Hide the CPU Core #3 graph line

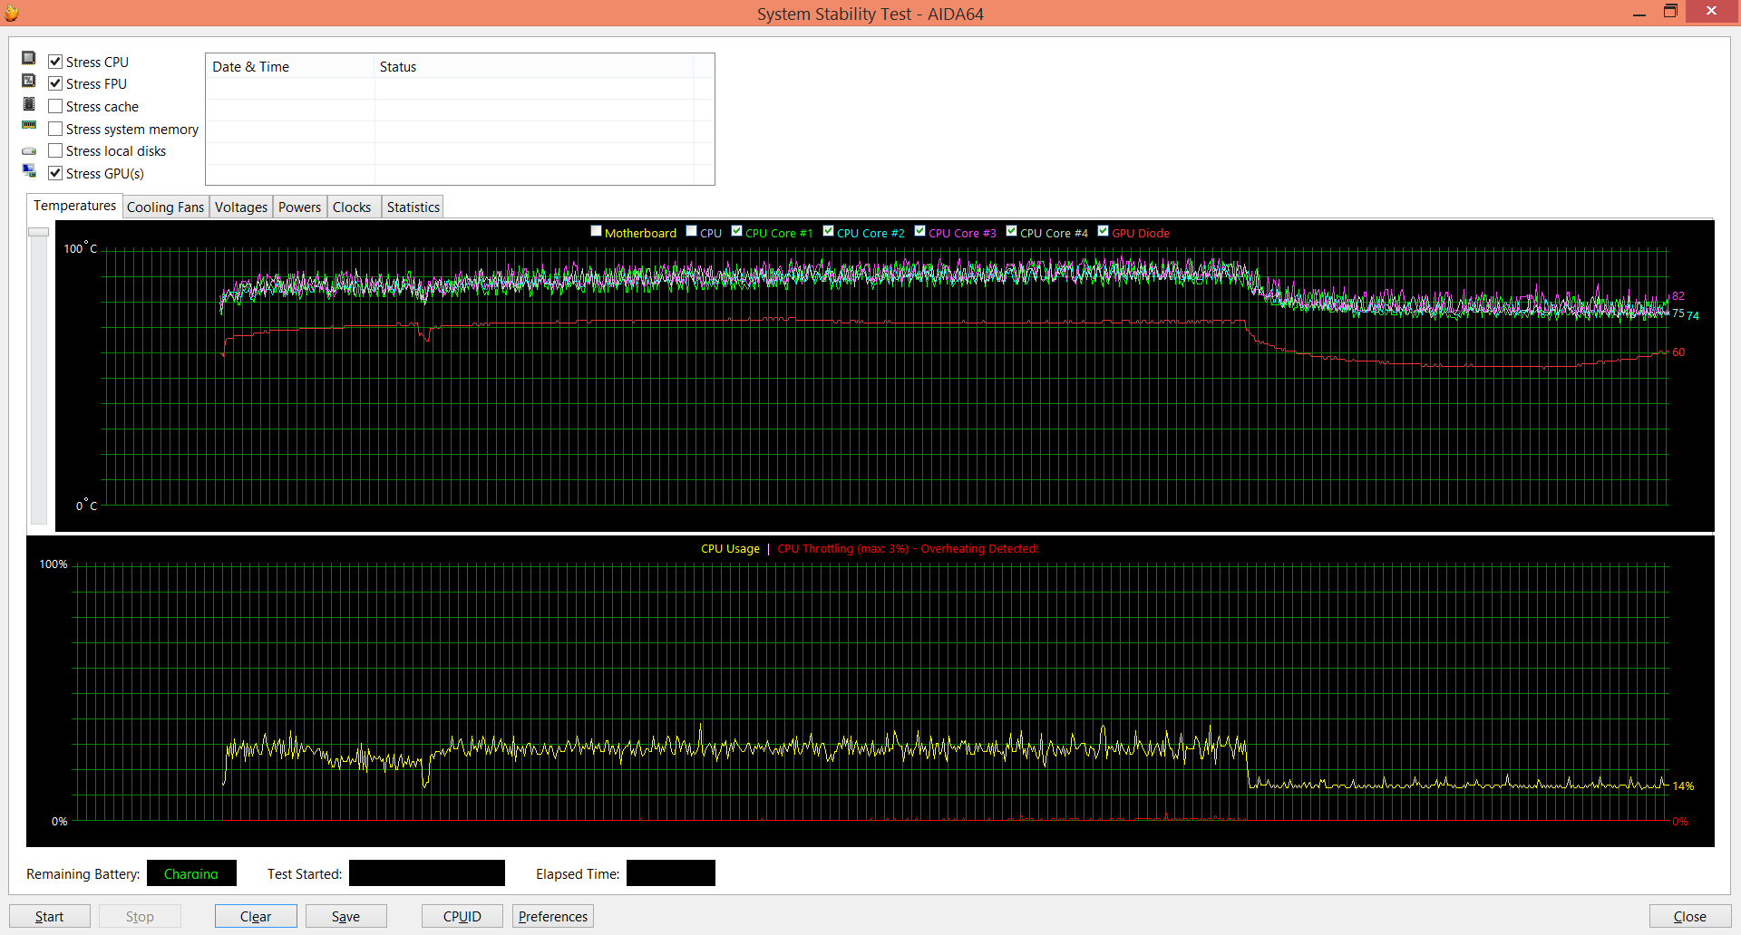[x=920, y=231]
